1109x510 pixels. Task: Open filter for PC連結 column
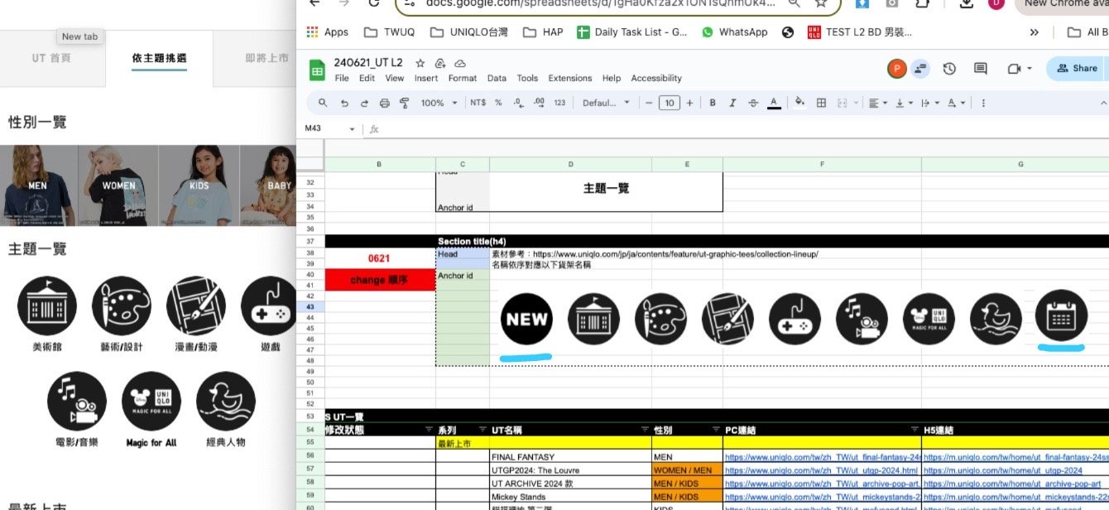(914, 430)
